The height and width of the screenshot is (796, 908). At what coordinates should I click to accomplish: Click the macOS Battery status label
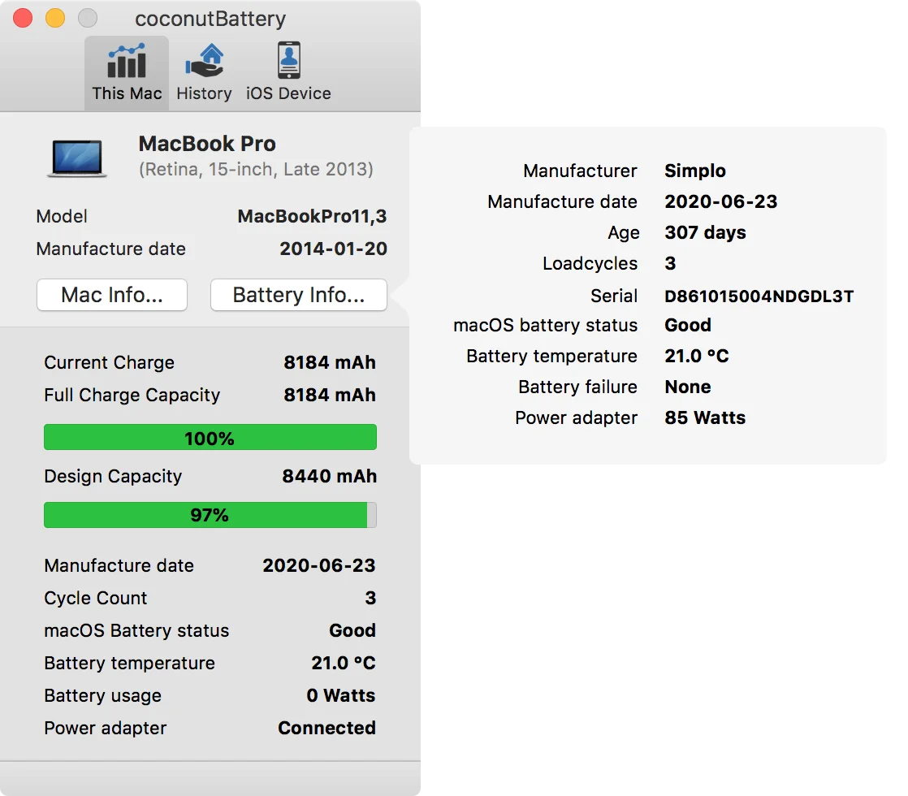pyautogui.click(x=136, y=630)
